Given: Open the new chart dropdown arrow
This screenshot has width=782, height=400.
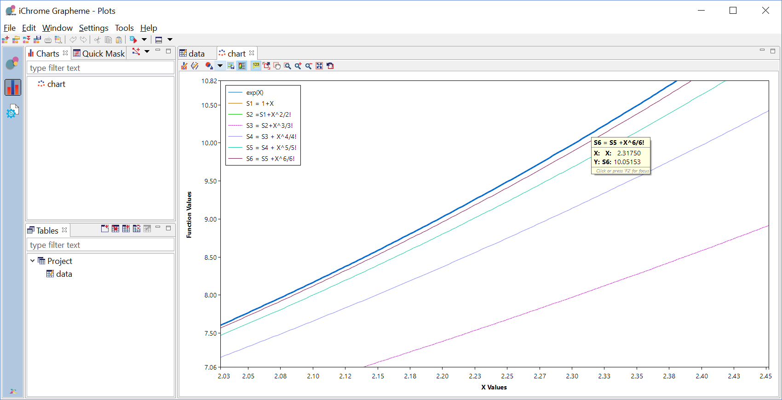Looking at the screenshot, I should (x=147, y=51).
